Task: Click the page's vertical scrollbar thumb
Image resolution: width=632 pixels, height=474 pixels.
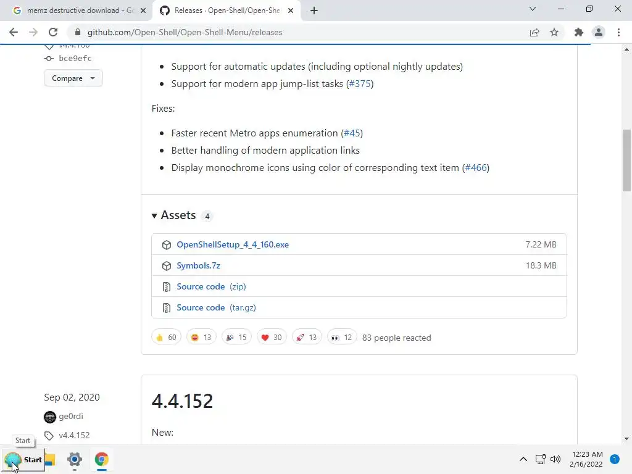Action: point(626,160)
